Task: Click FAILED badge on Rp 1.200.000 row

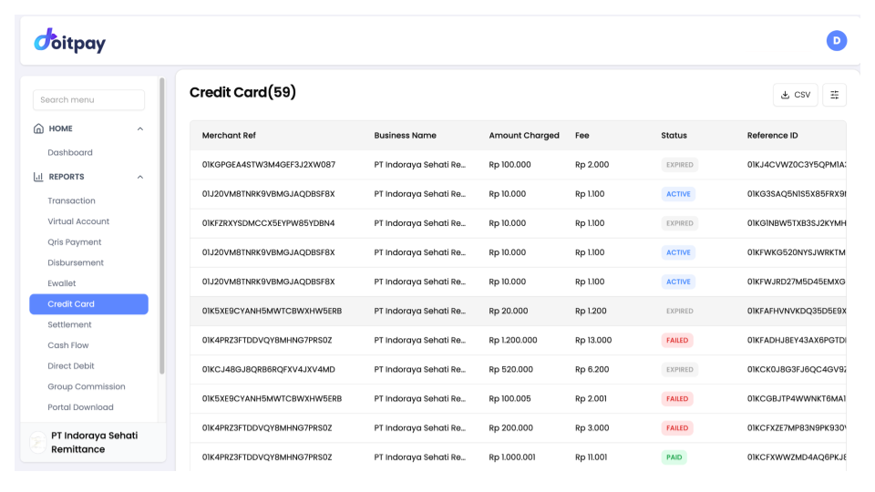Action: pyautogui.click(x=677, y=340)
